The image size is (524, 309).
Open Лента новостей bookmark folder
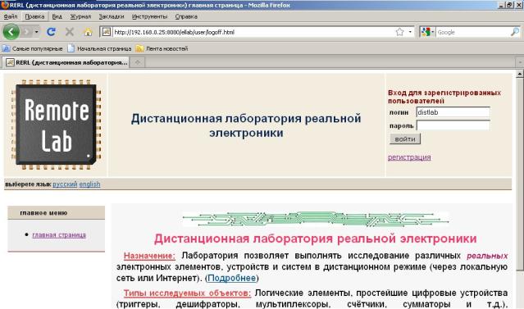[x=162, y=49]
